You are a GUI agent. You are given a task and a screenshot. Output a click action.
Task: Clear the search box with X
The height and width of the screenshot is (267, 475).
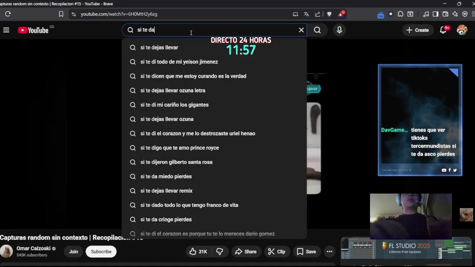(301, 30)
